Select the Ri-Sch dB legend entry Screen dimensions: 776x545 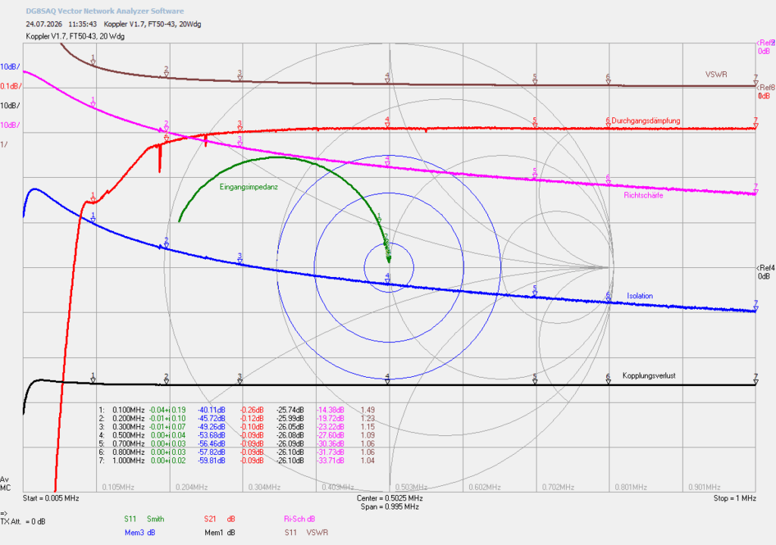tap(299, 519)
